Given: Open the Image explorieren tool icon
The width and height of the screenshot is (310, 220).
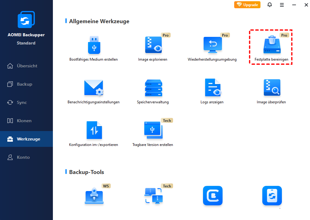Looking at the screenshot, I should click(x=153, y=45).
